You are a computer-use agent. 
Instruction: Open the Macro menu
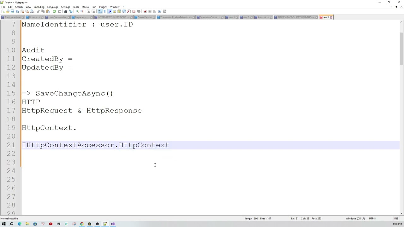(85, 7)
